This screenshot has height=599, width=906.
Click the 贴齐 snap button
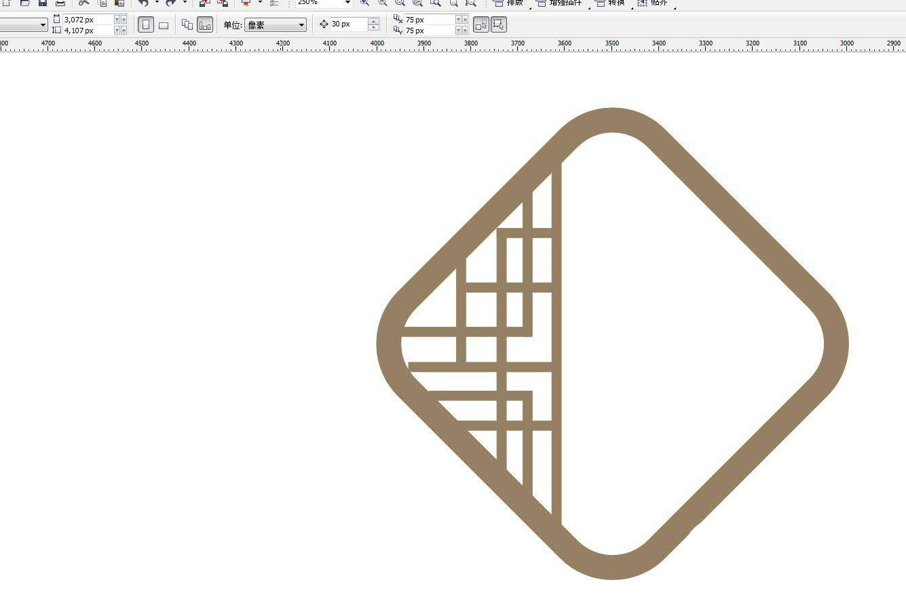tap(652, 3)
